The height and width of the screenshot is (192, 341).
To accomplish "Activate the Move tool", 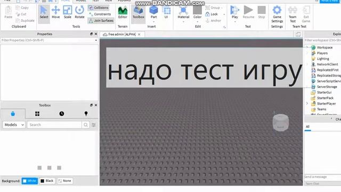I will click(x=55, y=13).
